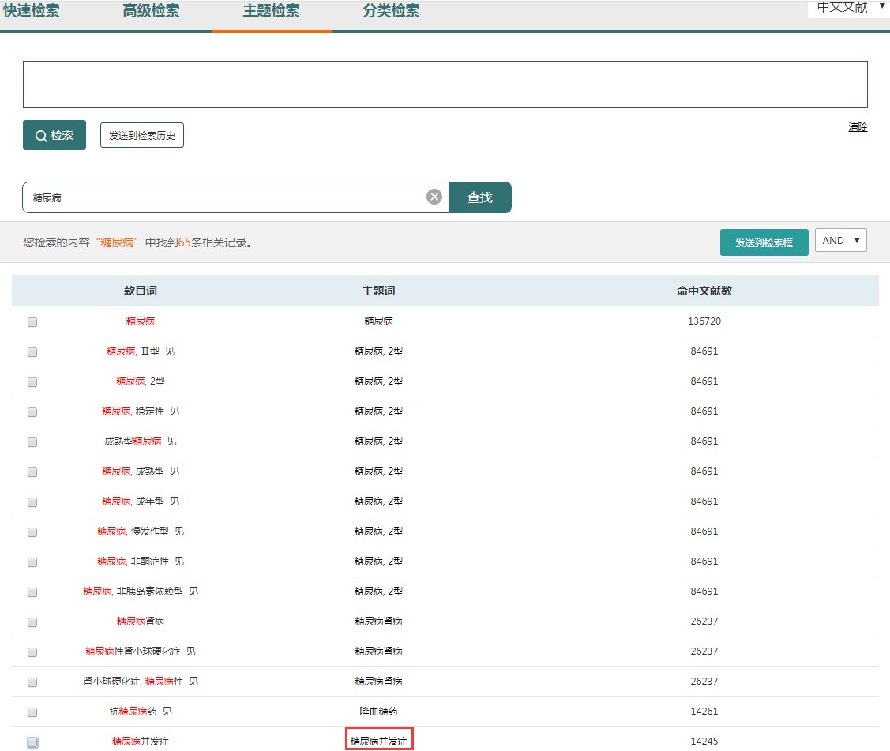This screenshot has width=890, height=751.
Task: Click the clear (X) icon in search field
Action: coord(434,197)
